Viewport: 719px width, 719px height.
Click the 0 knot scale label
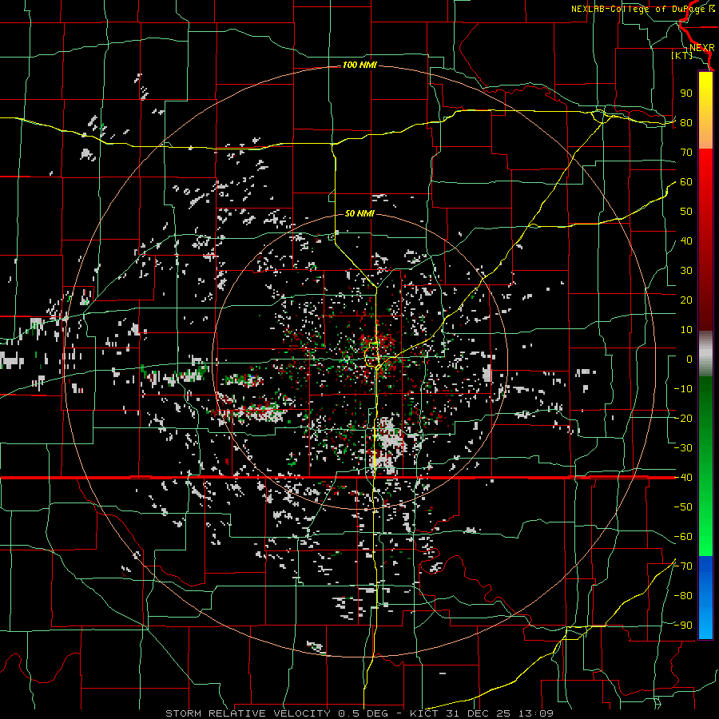coord(689,359)
